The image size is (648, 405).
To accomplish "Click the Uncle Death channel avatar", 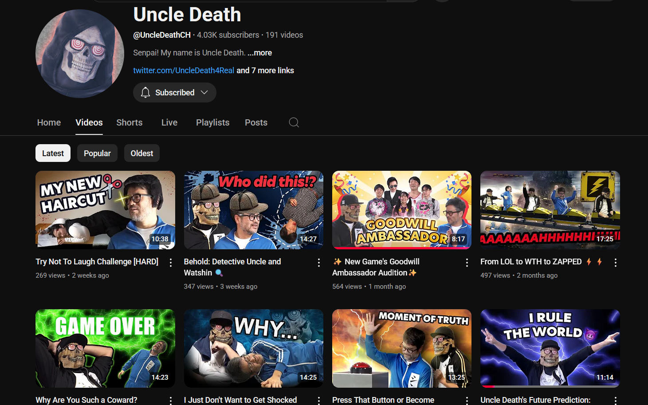I will (x=80, y=54).
